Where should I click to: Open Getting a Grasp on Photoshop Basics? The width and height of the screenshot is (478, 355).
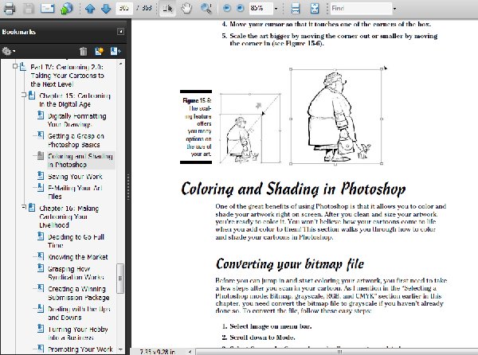click(76, 140)
